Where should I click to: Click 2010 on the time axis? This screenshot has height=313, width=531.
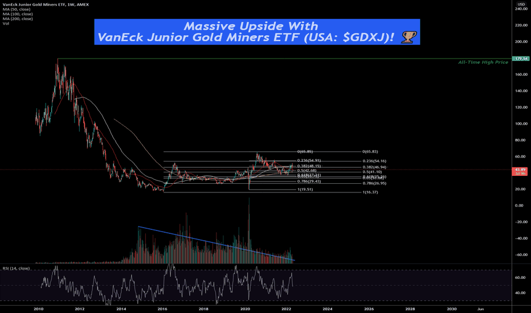[x=39, y=309]
